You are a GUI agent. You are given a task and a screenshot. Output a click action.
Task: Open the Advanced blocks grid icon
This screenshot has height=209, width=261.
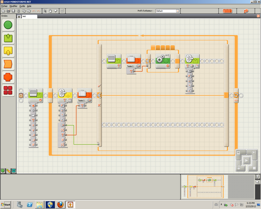click(8, 91)
